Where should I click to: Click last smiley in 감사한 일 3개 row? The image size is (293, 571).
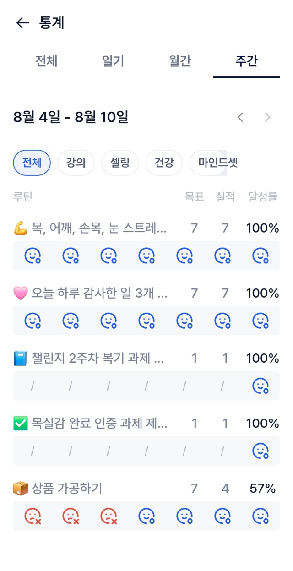[x=260, y=321]
